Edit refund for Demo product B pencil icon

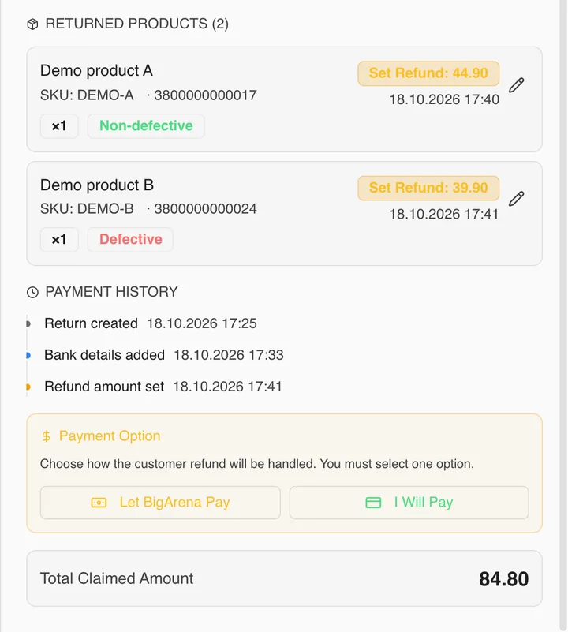click(517, 199)
